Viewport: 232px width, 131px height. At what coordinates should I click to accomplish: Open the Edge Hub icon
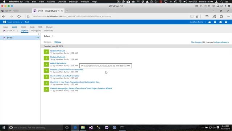click(x=207, y=16)
